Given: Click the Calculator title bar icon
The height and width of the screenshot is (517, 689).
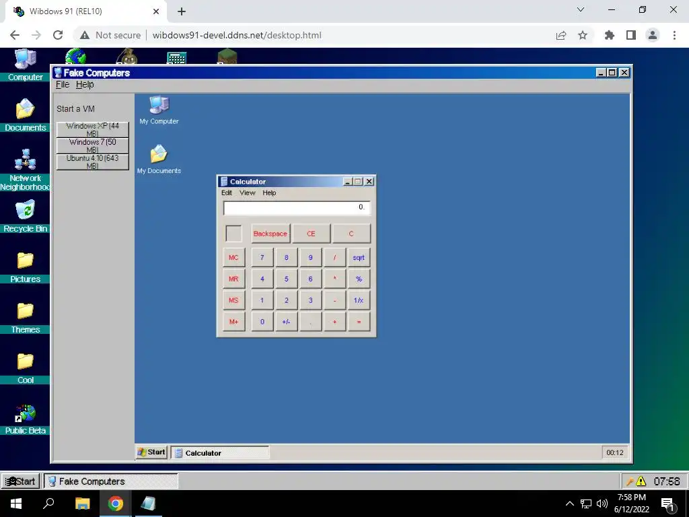Looking at the screenshot, I should [x=224, y=182].
